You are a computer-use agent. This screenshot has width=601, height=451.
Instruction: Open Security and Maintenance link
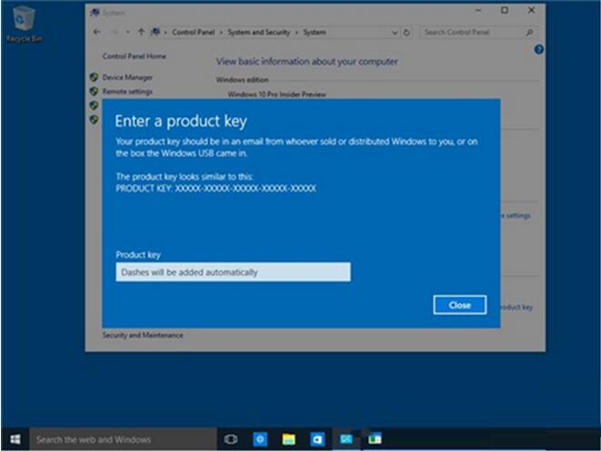[143, 336]
